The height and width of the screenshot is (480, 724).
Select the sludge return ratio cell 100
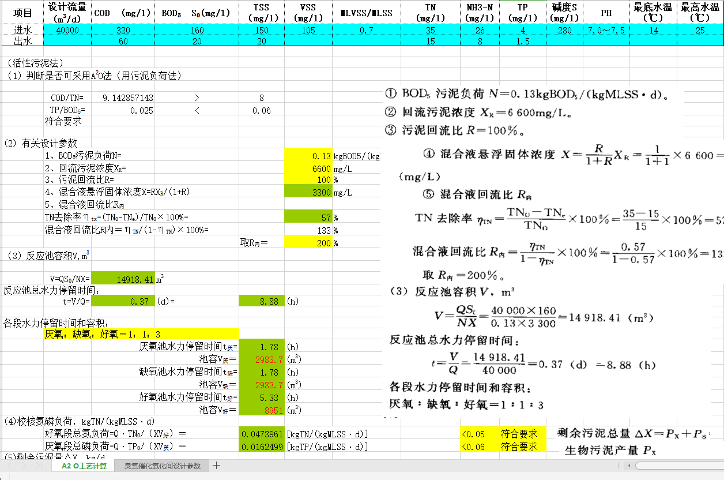pos(308,180)
